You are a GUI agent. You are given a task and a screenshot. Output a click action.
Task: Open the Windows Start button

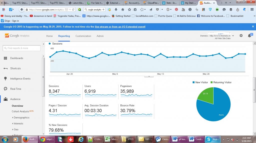coord(5,140)
